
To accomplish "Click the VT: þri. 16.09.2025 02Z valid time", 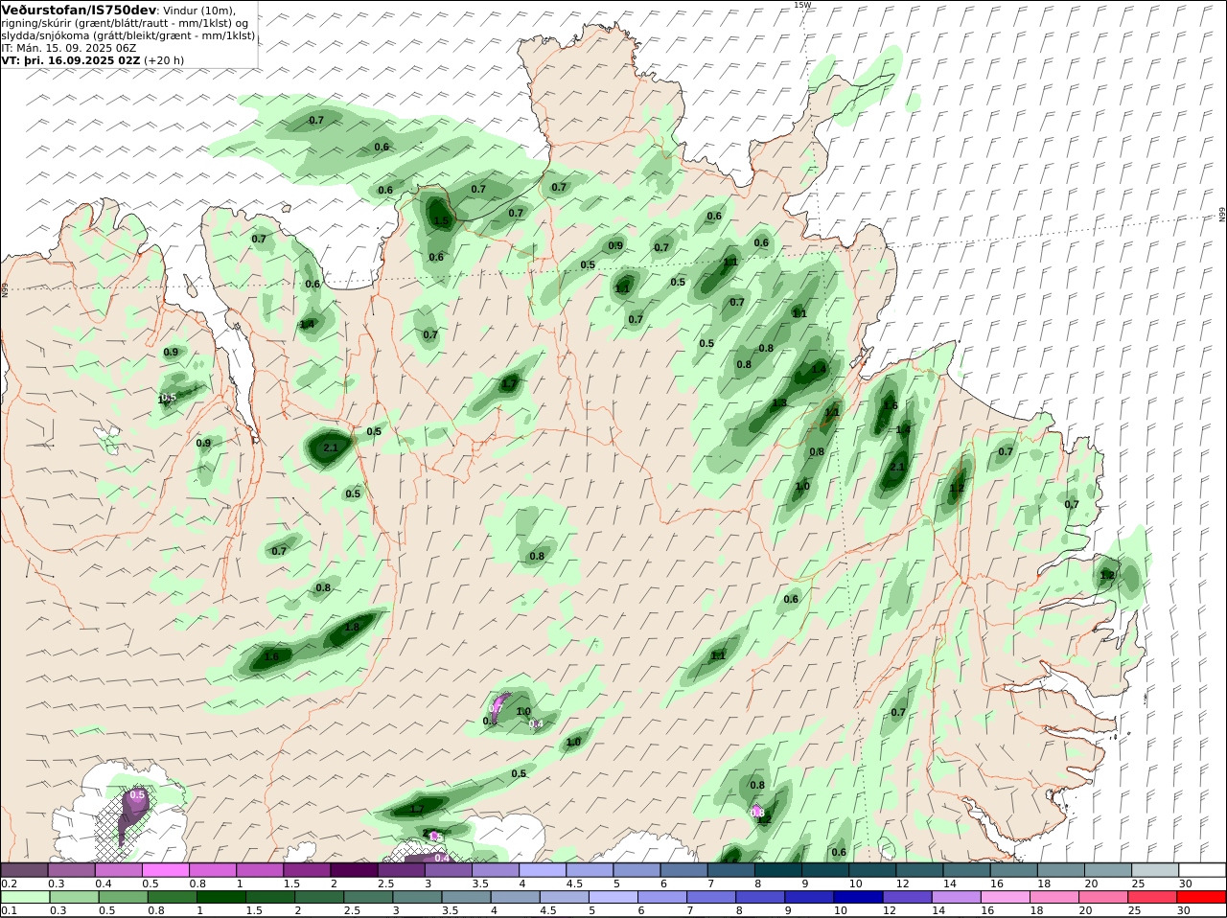I will [x=71, y=59].
